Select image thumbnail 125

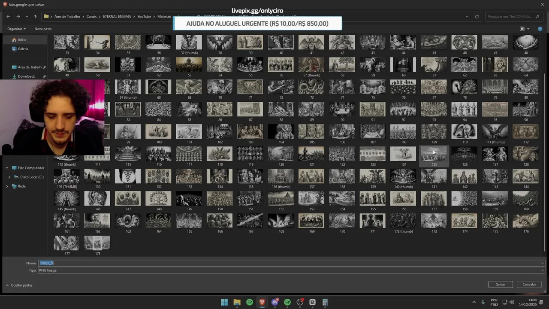(x=434, y=157)
